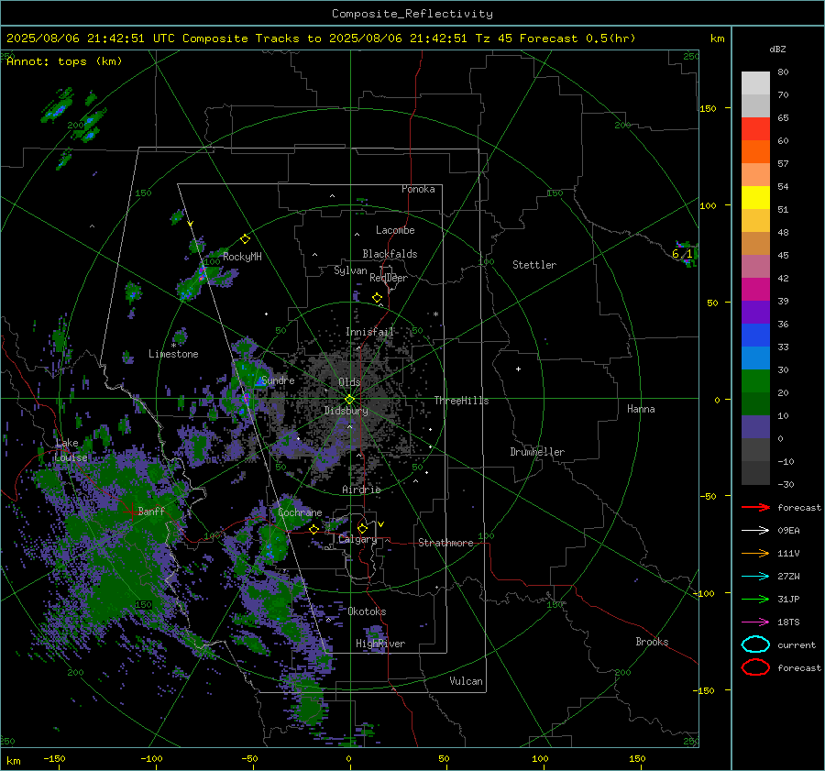Click the red forecast arrow in legend
This screenshot has height=771, width=825.
[x=755, y=507]
